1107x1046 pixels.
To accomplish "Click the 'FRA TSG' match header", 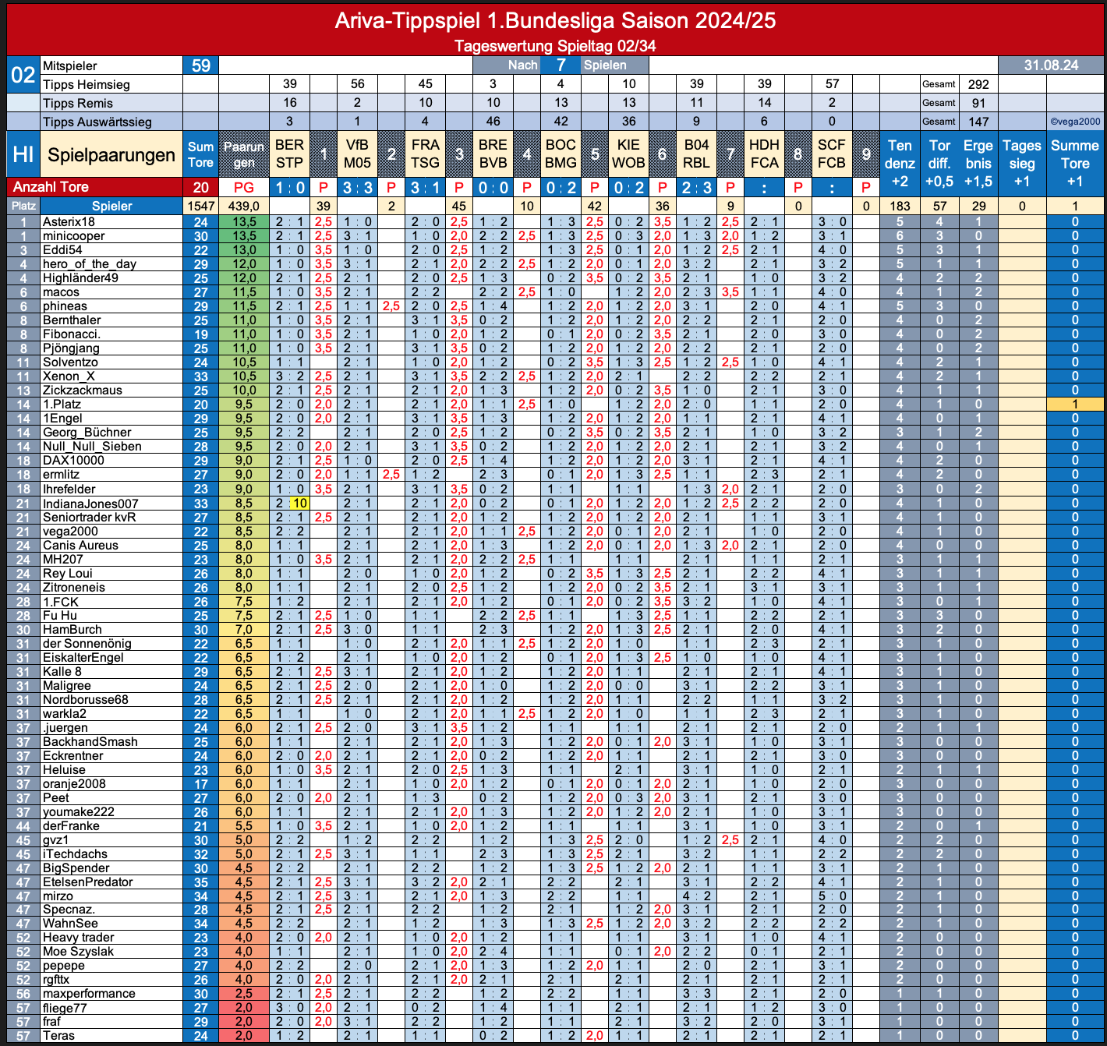I will click(425, 154).
